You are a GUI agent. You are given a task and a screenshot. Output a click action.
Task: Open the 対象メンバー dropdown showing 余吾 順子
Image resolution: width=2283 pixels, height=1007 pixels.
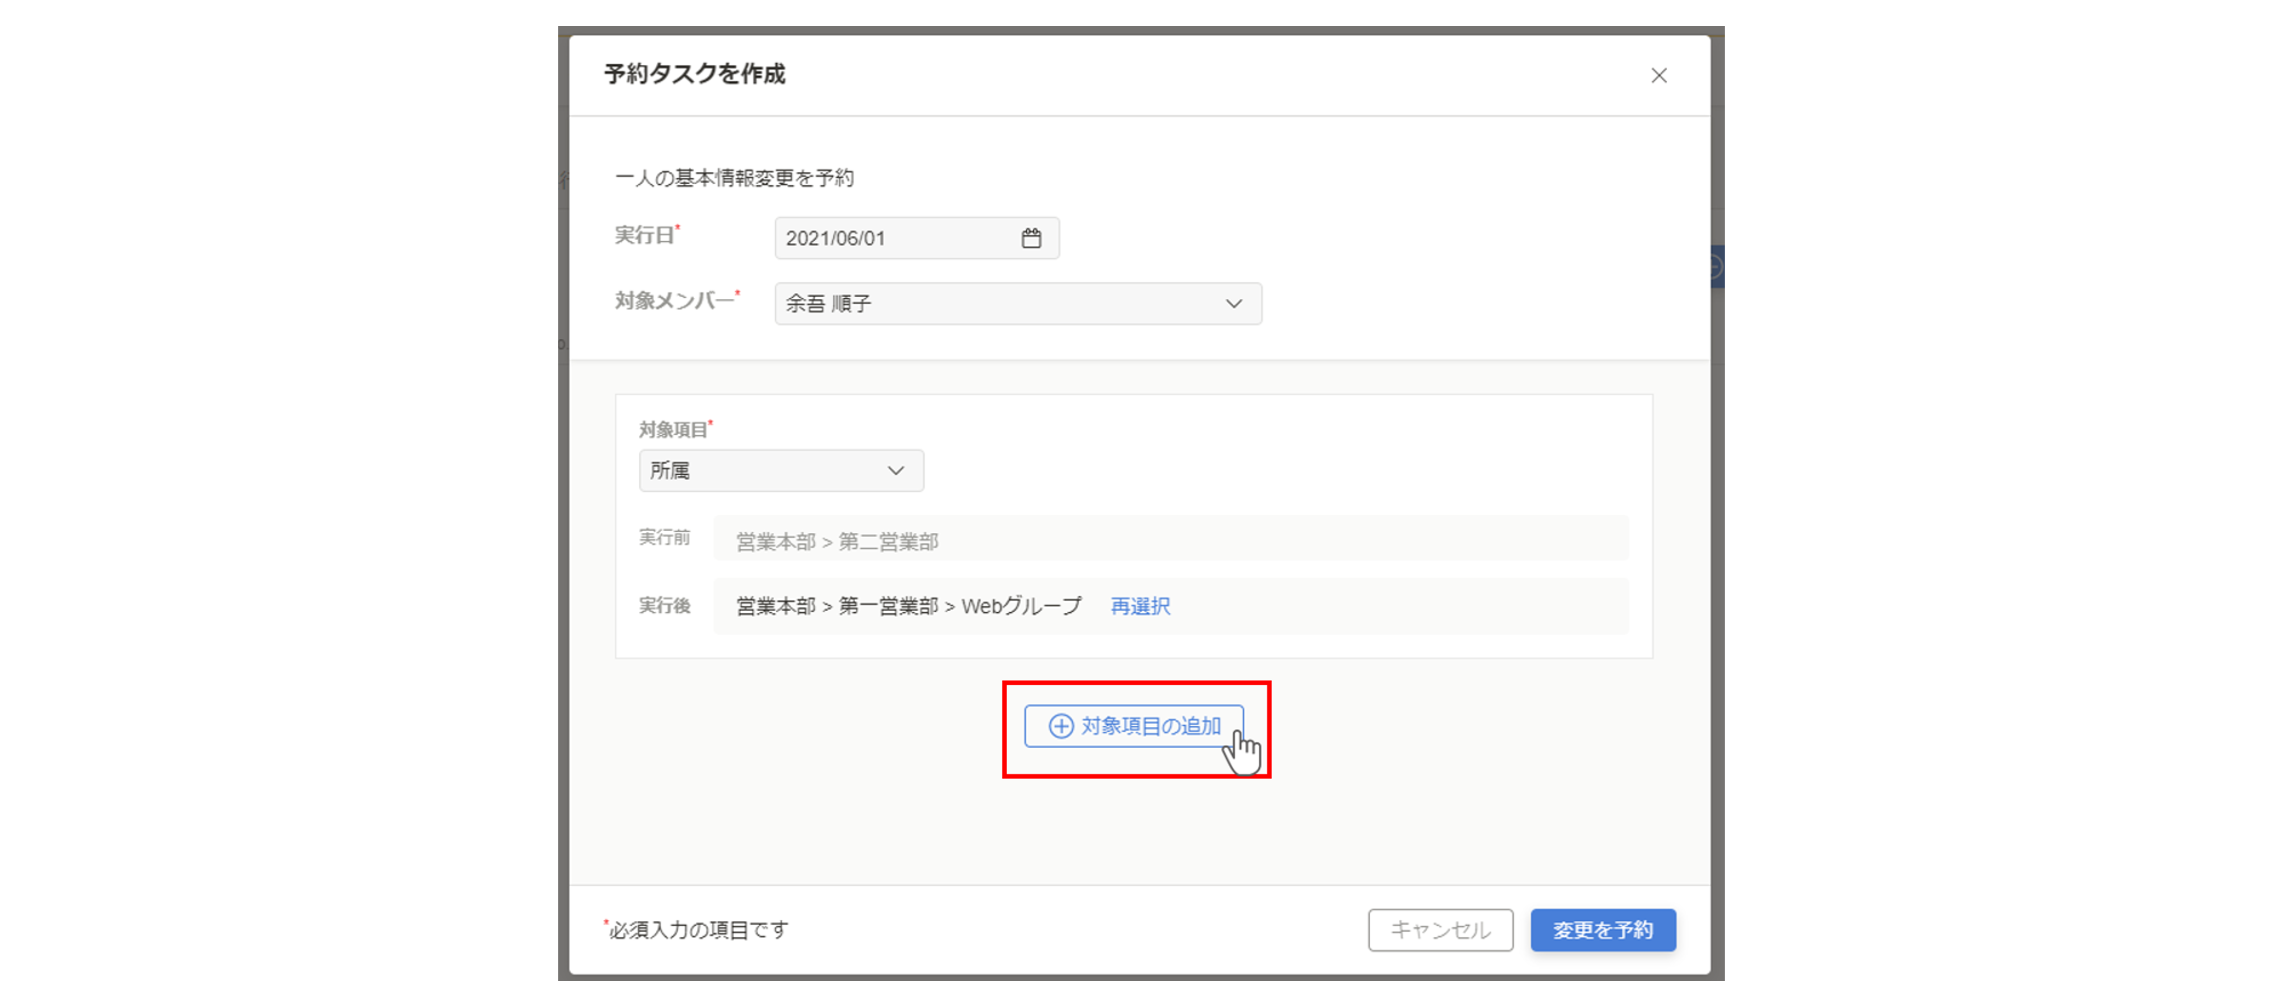(x=1001, y=304)
